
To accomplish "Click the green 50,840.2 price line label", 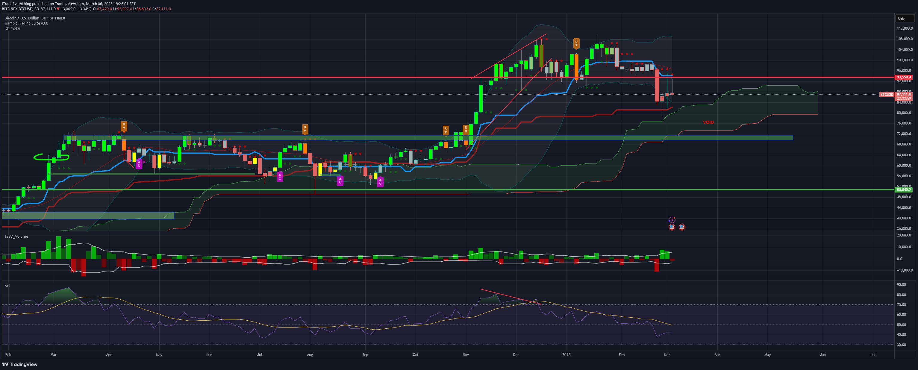I will (x=904, y=189).
